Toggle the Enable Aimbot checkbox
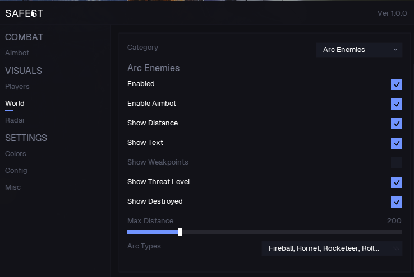414x277 pixels. [396, 104]
